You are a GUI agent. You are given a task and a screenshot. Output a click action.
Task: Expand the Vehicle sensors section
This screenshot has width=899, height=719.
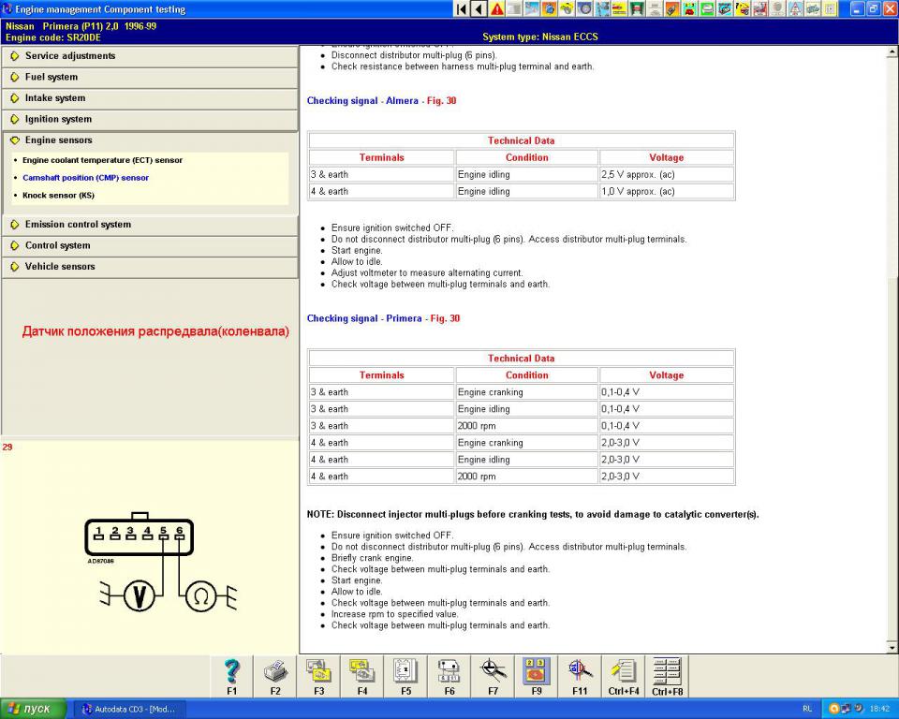click(150, 267)
